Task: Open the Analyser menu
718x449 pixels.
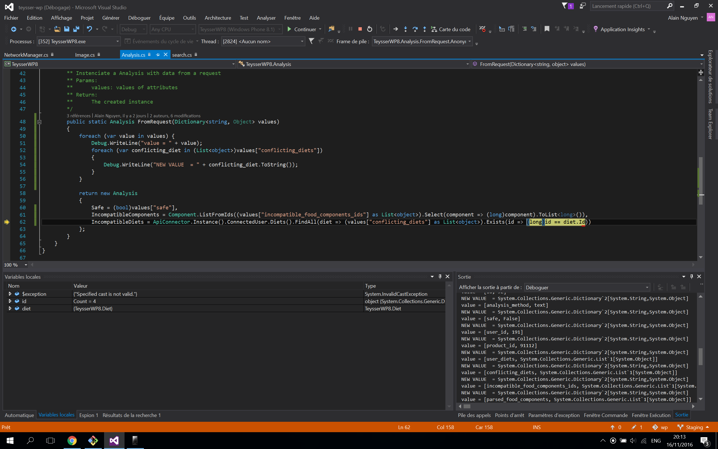Action: (x=266, y=18)
